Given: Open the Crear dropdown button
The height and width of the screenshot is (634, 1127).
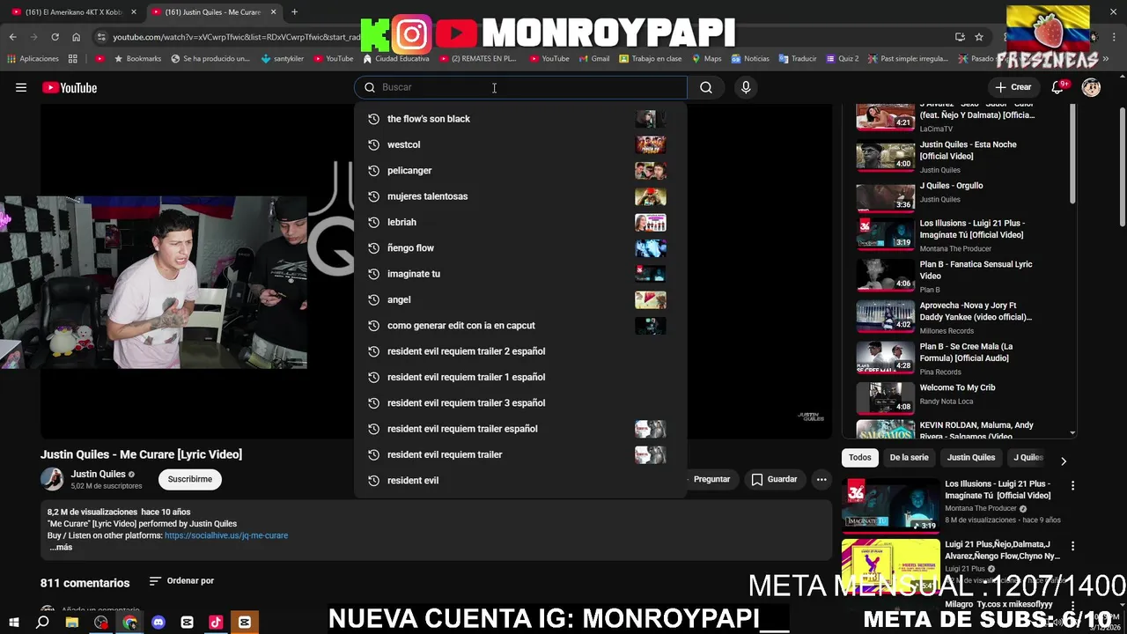Looking at the screenshot, I should point(1013,87).
